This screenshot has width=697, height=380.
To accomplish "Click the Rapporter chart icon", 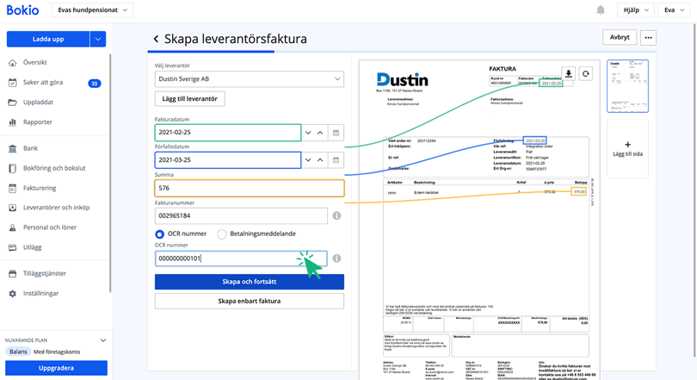I will [12, 121].
